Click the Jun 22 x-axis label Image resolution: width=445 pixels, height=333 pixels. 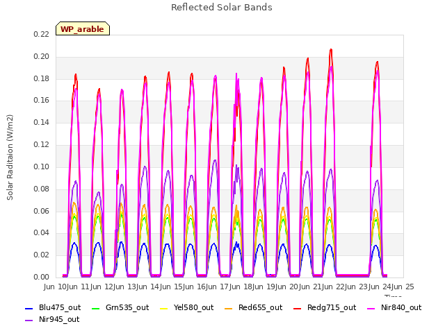(x=334, y=287)
